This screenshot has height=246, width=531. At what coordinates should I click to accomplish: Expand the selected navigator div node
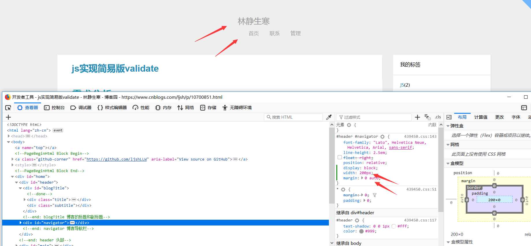pos(21,223)
